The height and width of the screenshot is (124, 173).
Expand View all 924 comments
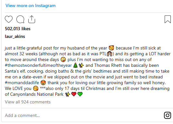[28, 102]
